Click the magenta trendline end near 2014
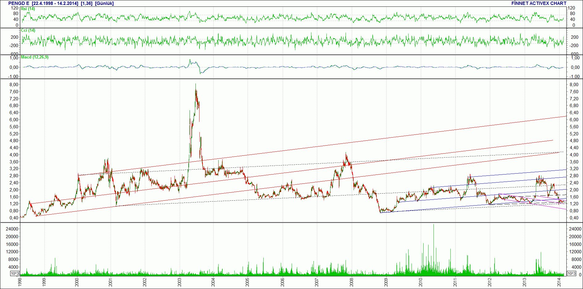This screenshot has width=583, height=289. (x=566, y=209)
